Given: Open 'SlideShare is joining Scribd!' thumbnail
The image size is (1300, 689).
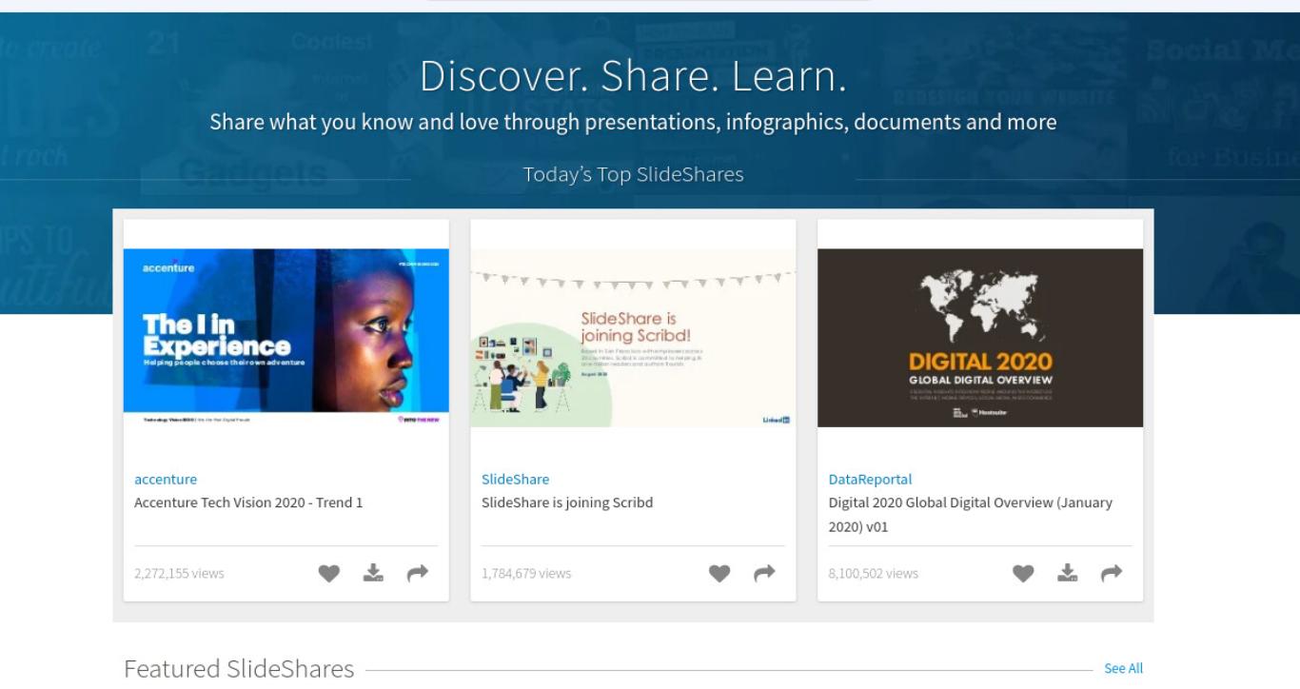Looking at the screenshot, I should point(633,338).
